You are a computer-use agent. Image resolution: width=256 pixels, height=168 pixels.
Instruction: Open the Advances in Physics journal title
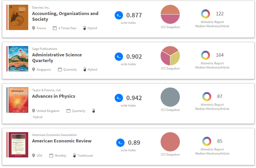tap(53, 96)
